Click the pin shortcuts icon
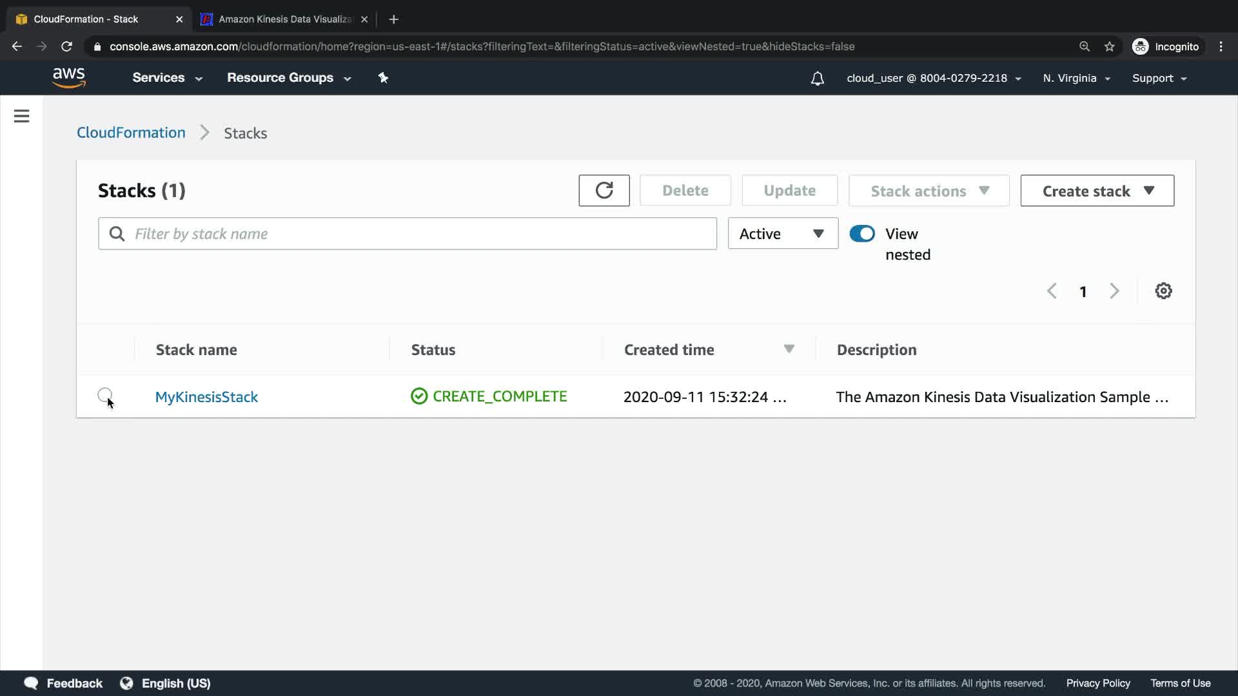The height and width of the screenshot is (696, 1238). pos(383,78)
